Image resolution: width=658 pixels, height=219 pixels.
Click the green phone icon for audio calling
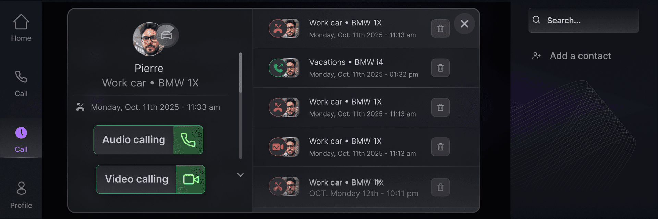(x=188, y=140)
